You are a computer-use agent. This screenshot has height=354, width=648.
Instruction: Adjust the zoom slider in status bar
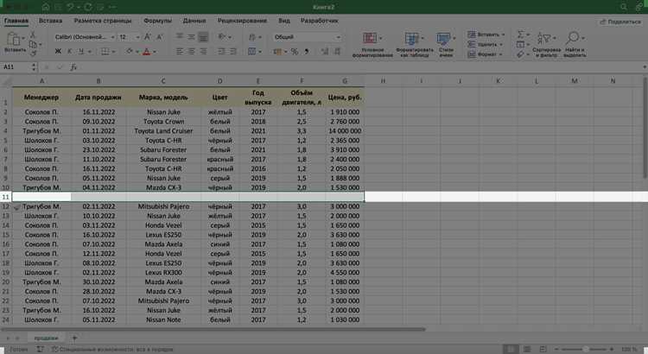click(584, 350)
